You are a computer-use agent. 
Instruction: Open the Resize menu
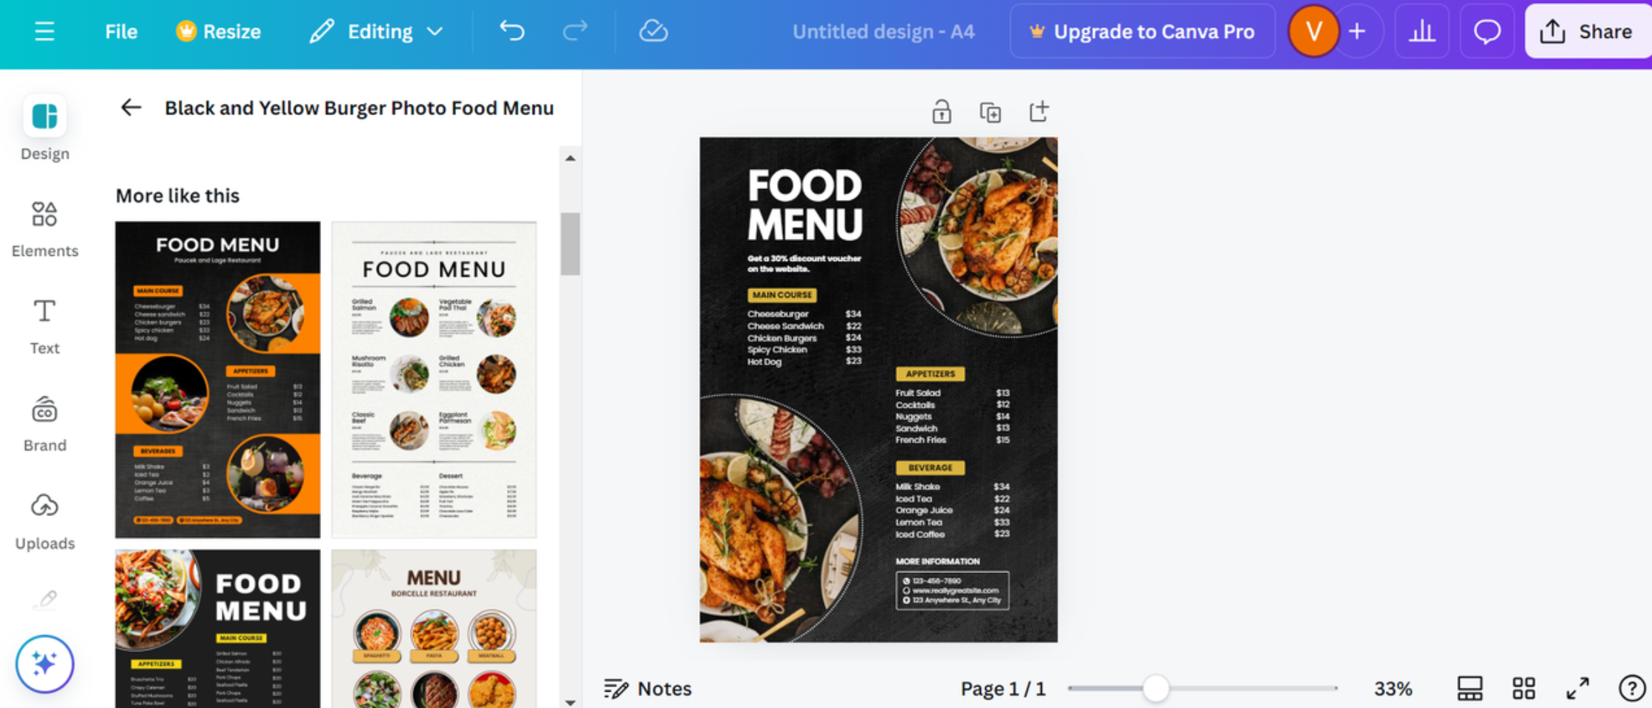tap(217, 31)
